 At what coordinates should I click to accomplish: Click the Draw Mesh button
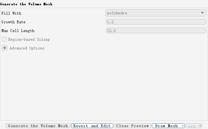tap(166, 126)
